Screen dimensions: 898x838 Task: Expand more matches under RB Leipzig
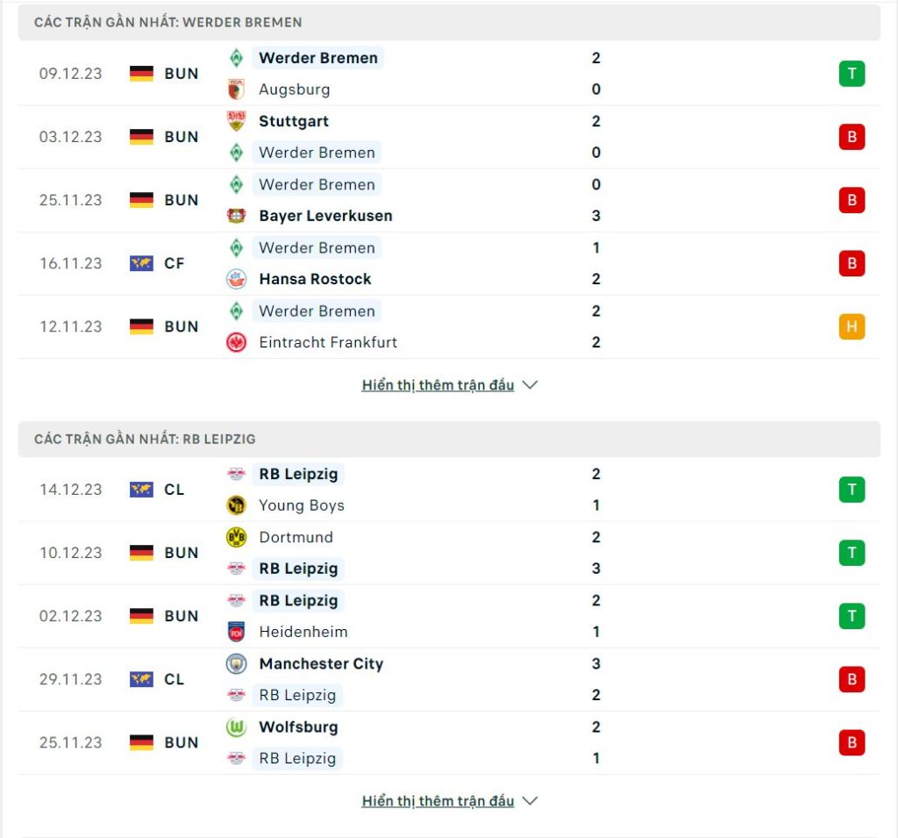(449, 801)
